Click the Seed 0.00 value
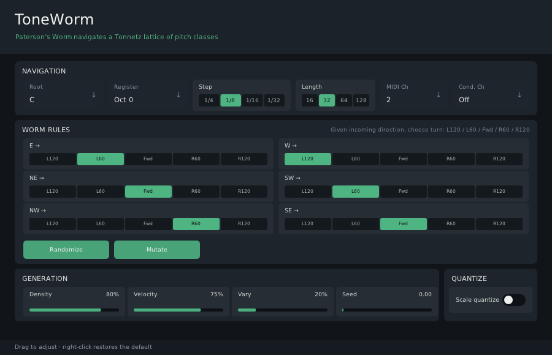 click(425, 294)
